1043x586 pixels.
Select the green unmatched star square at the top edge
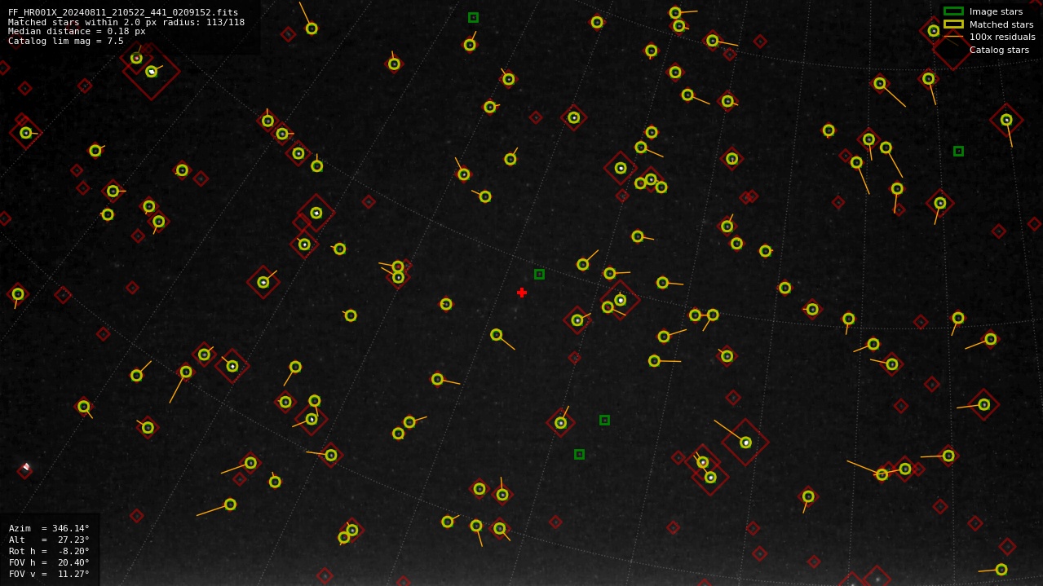(473, 17)
